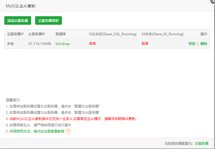Click the MySQL主从复制 dialog title
Viewport: 215px width, 149px height.
(x=21, y=6)
